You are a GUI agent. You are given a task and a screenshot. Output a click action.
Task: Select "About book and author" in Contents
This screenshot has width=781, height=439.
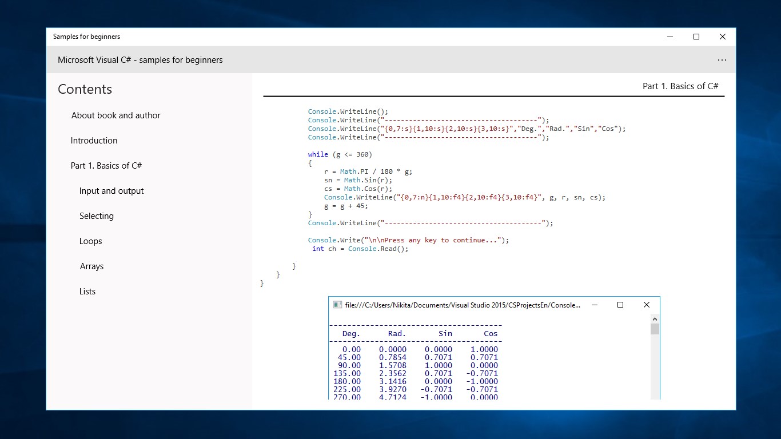[115, 115]
